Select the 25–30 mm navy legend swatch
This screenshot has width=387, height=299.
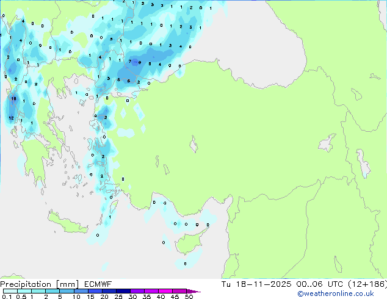[x=123, y=291]
